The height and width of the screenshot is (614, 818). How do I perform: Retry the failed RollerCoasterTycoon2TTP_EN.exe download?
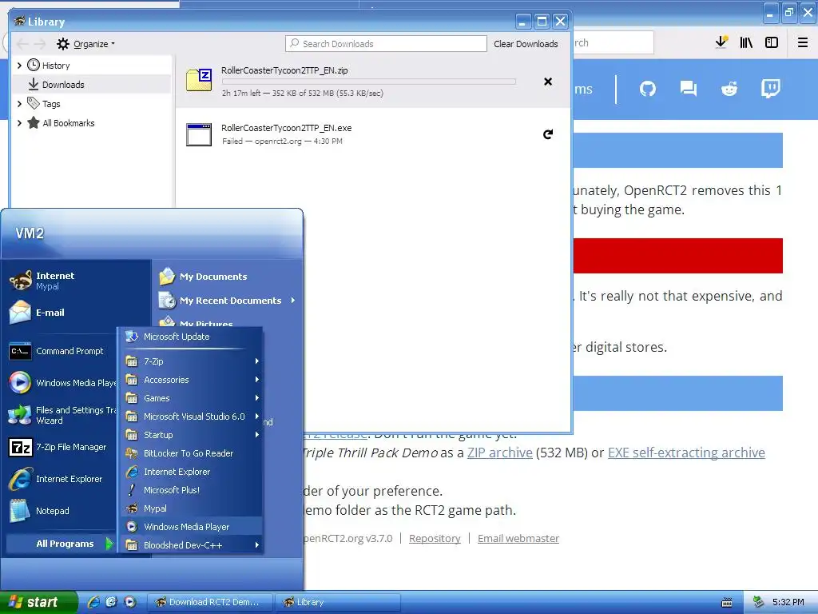tap(548, 134)
